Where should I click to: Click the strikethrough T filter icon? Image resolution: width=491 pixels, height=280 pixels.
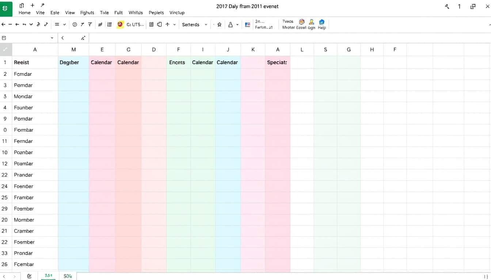pyautogui.click(x=90, y=24)
